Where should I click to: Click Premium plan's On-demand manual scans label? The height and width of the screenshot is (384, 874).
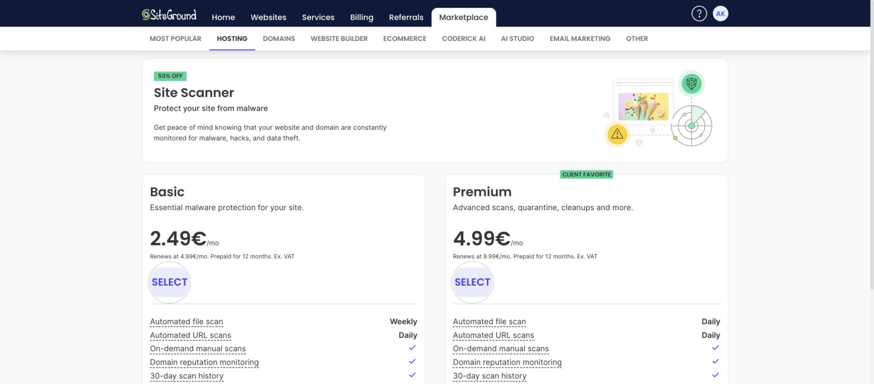point(501,348)
